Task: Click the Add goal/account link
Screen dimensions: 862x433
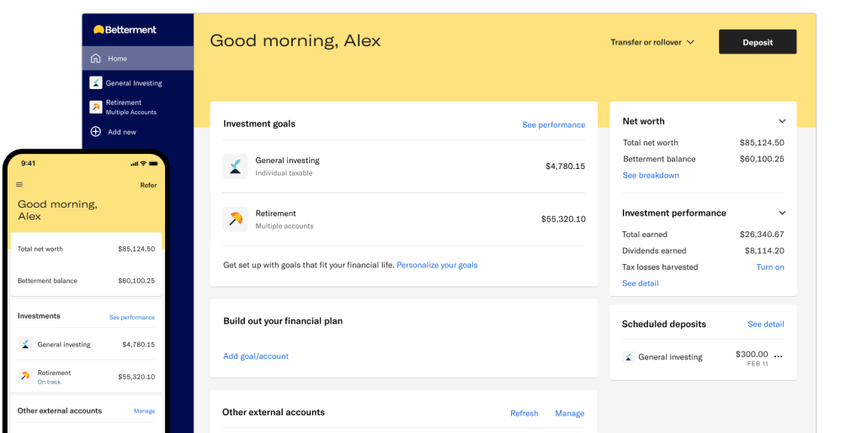Action: (x=256, y=356)
